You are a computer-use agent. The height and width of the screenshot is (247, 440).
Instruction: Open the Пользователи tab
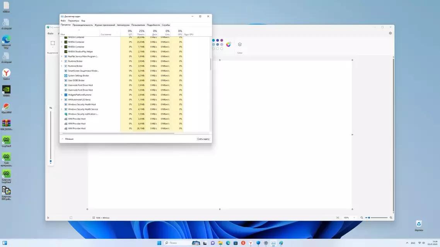click(138, 25)
